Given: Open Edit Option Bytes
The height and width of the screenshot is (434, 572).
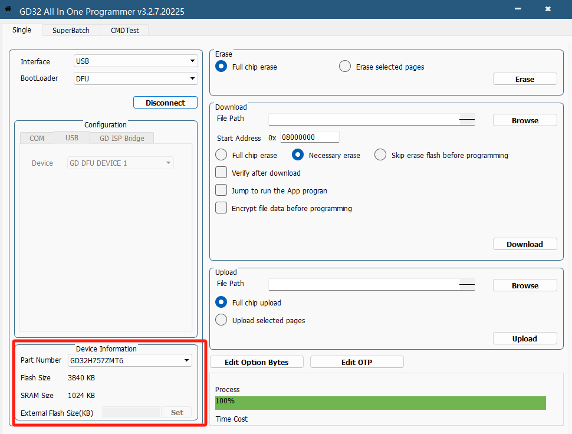Looking at the screenshot, I should (257, 362).
